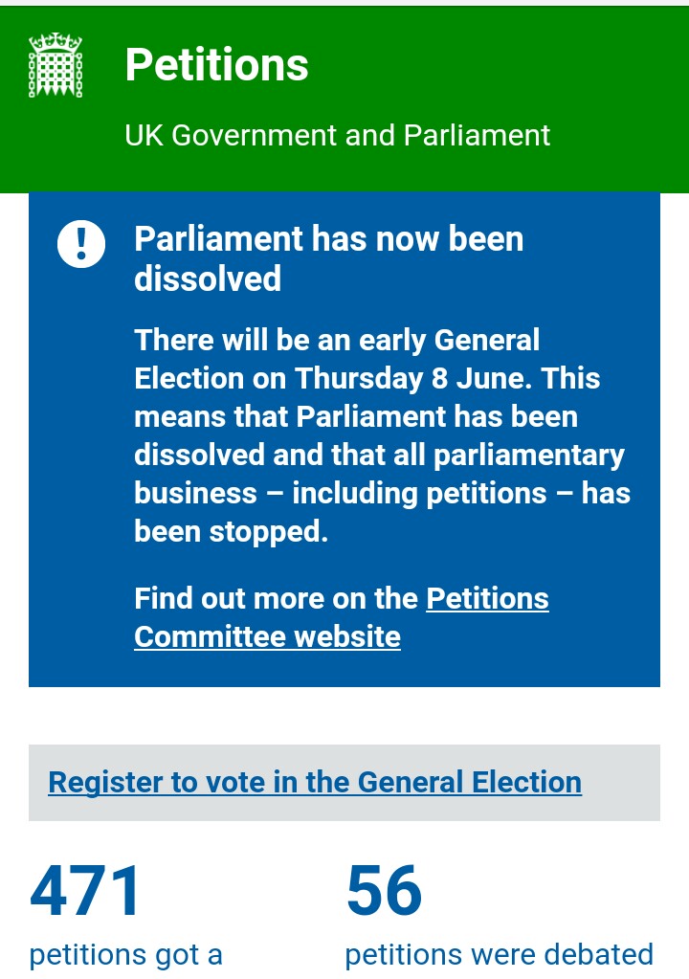Follow Register to vote in the General Election

315,782
